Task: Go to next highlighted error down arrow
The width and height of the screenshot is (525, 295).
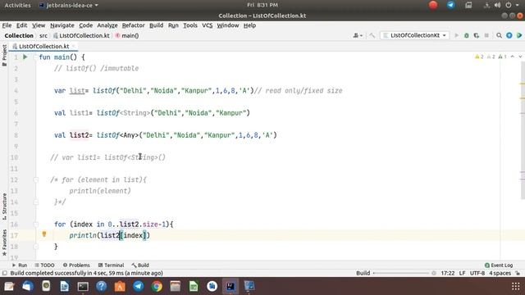Action: point(520,57)
